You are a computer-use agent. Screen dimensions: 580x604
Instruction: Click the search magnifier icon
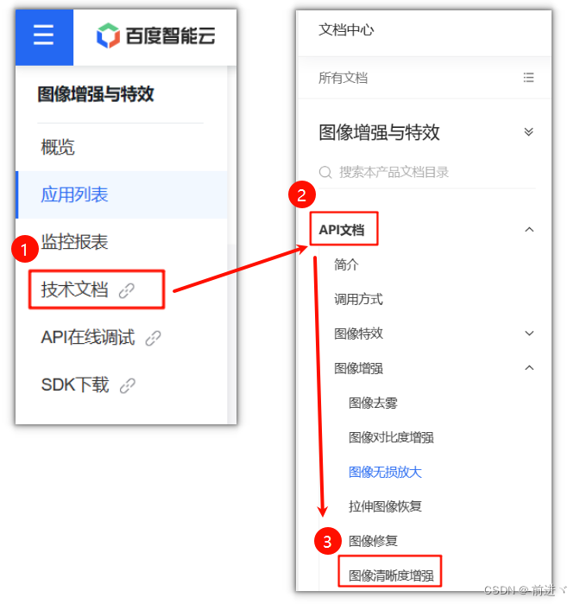tap(325, 172)
